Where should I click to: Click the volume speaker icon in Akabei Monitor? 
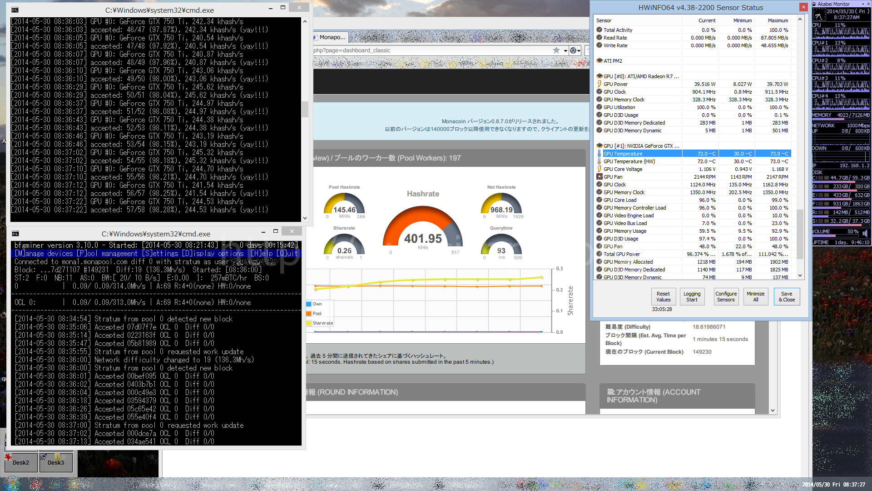coord(865,233)
